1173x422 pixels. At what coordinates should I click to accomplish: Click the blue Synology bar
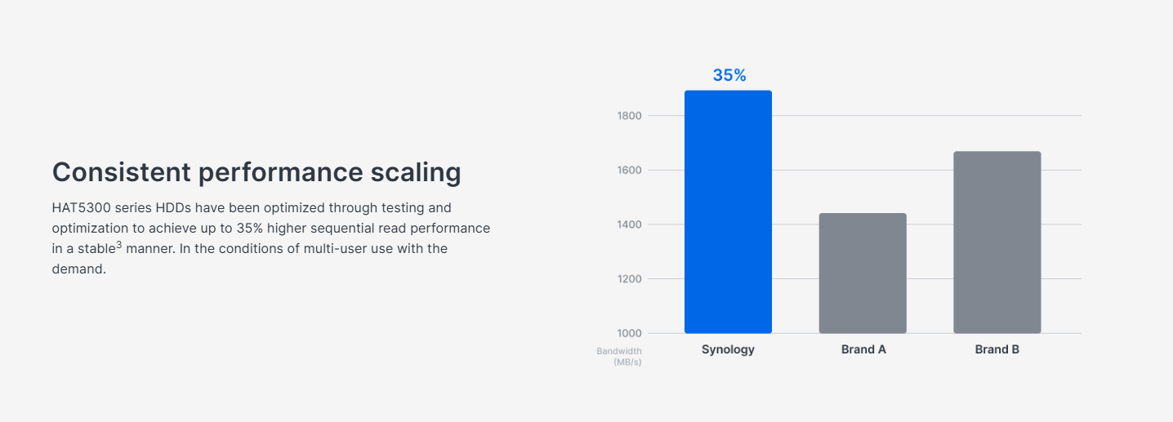728,212
